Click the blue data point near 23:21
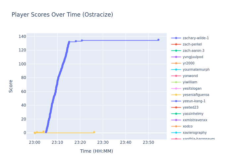 82,41
